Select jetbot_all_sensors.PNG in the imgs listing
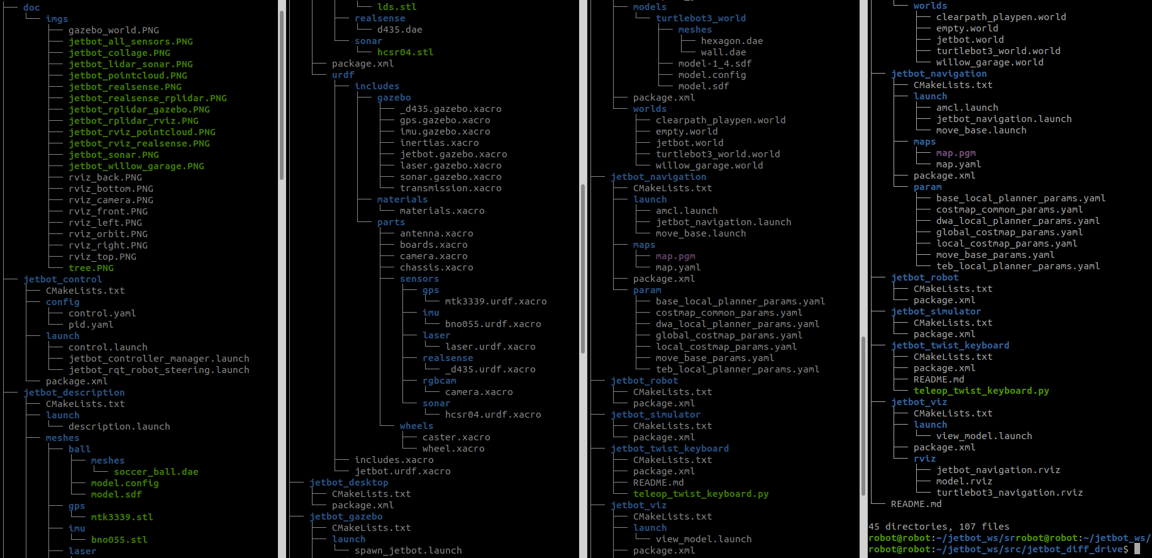Screen dimensions: 1152x558 point(131,42)
